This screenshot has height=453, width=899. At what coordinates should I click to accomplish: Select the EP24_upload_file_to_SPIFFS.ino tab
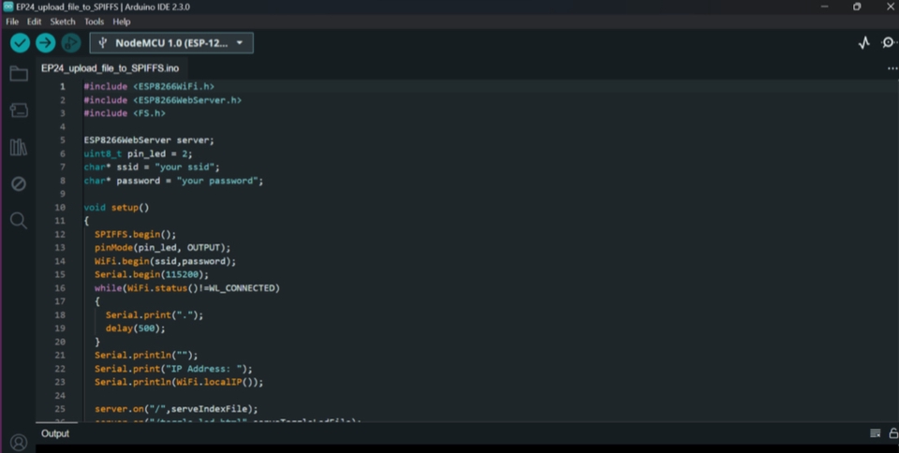111,68
